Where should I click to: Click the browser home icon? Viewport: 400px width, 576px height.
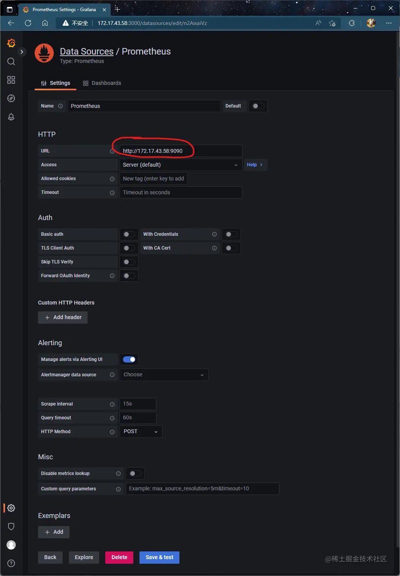click(x=45, y=23)
